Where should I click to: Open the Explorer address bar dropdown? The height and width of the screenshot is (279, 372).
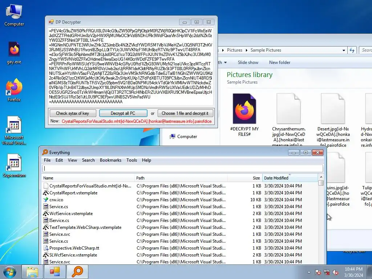(344, 50)
